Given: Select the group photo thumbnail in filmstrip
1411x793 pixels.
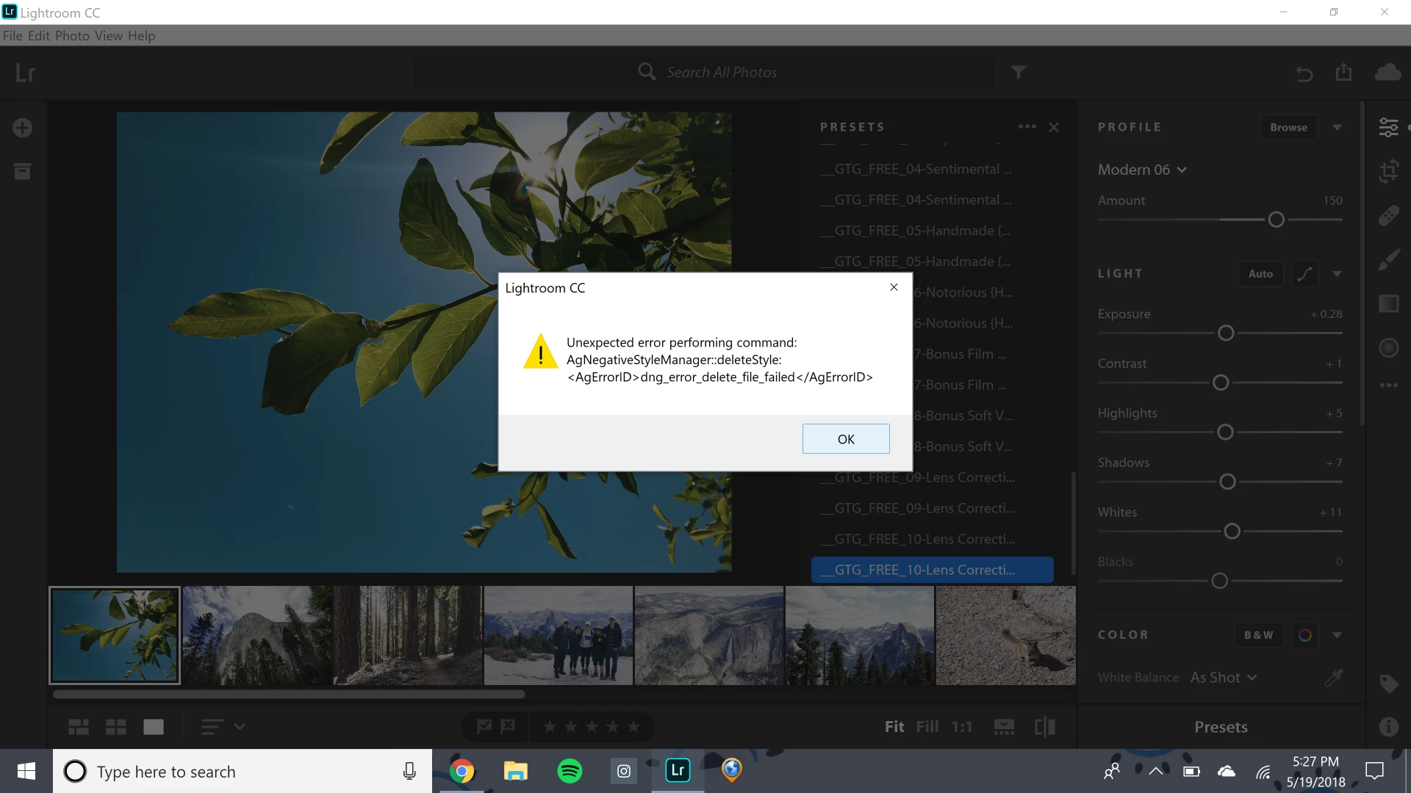Looking at the screenshot, I should (558, 635).
